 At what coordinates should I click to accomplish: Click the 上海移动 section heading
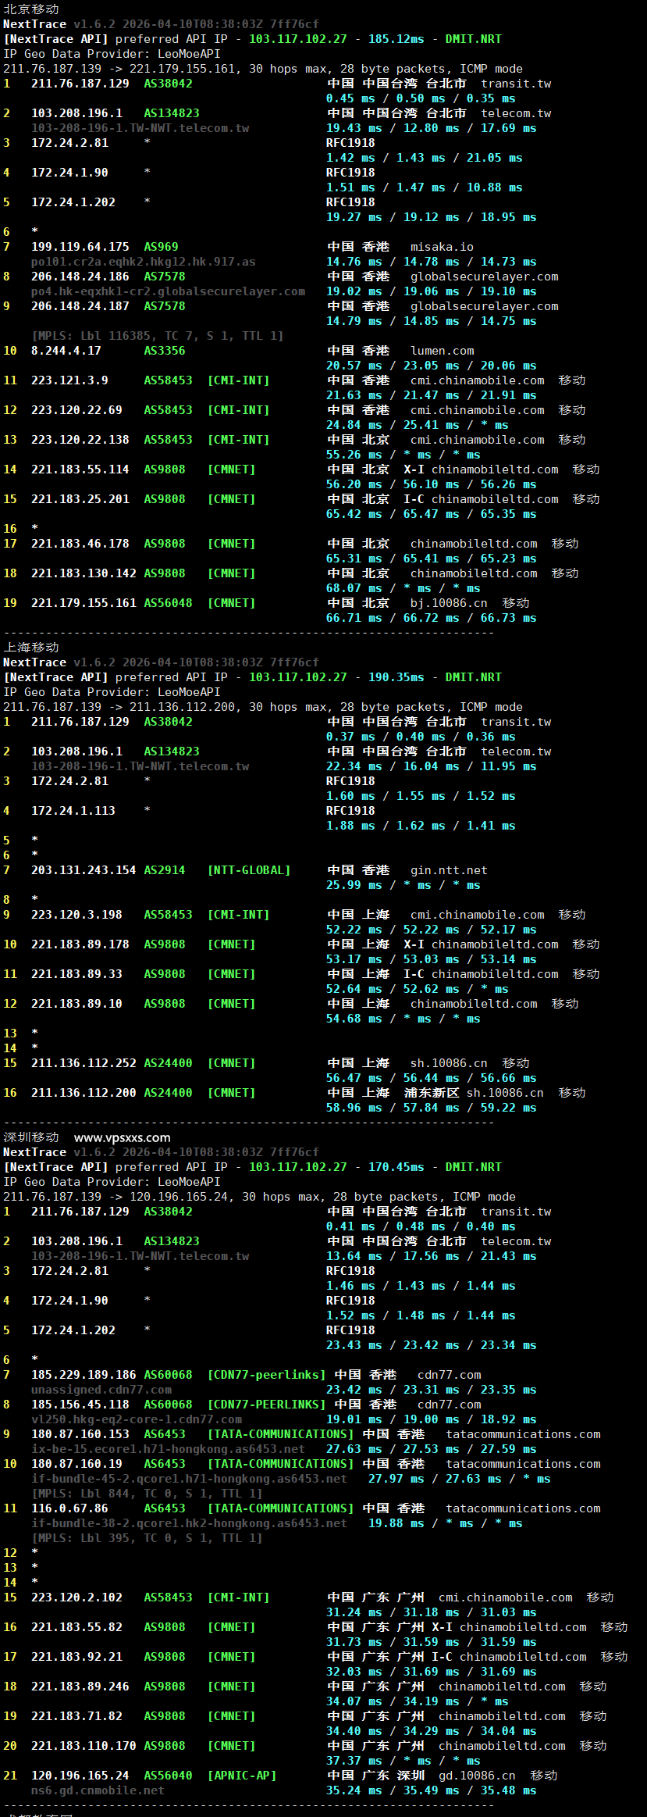click(x=31, y=647)
